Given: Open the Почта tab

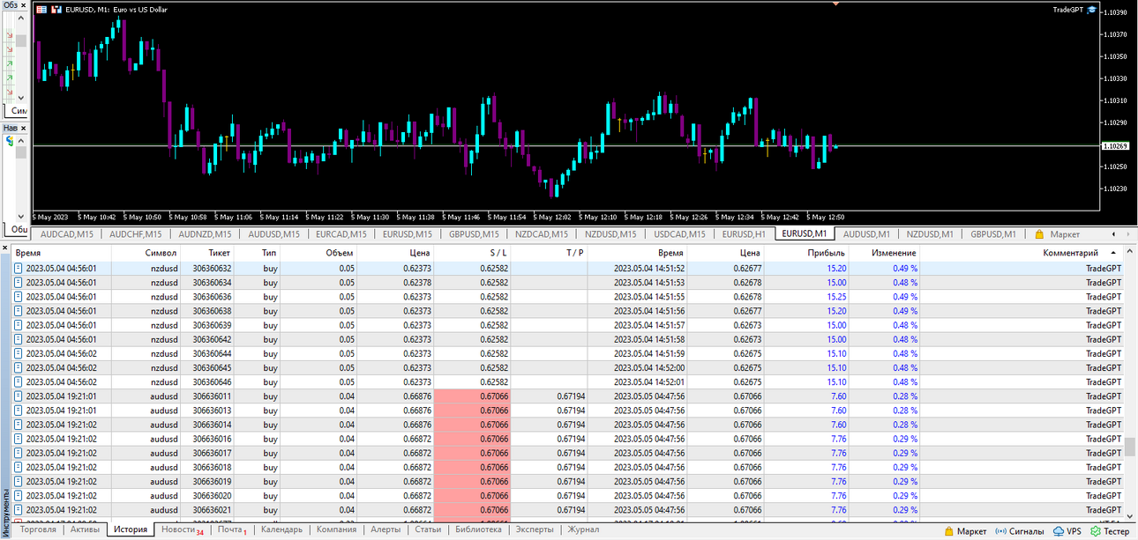Looking at the screenshot, I should click(232, 530).
